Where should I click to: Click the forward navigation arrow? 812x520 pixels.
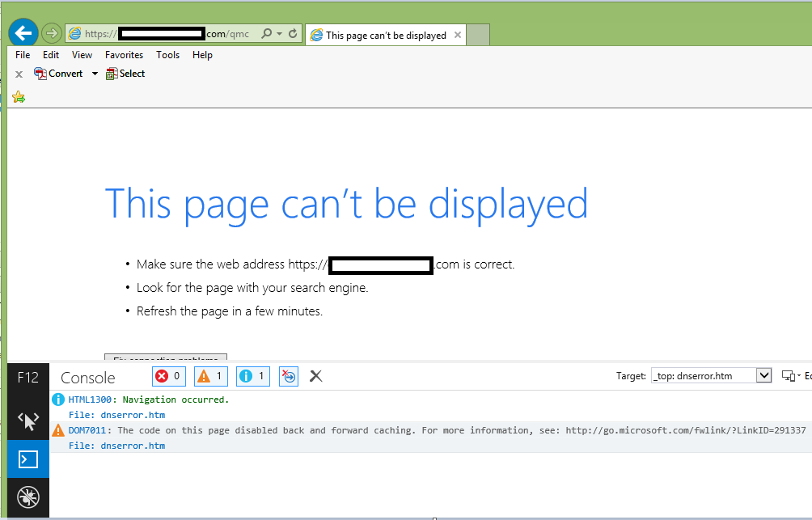(51, 34)
